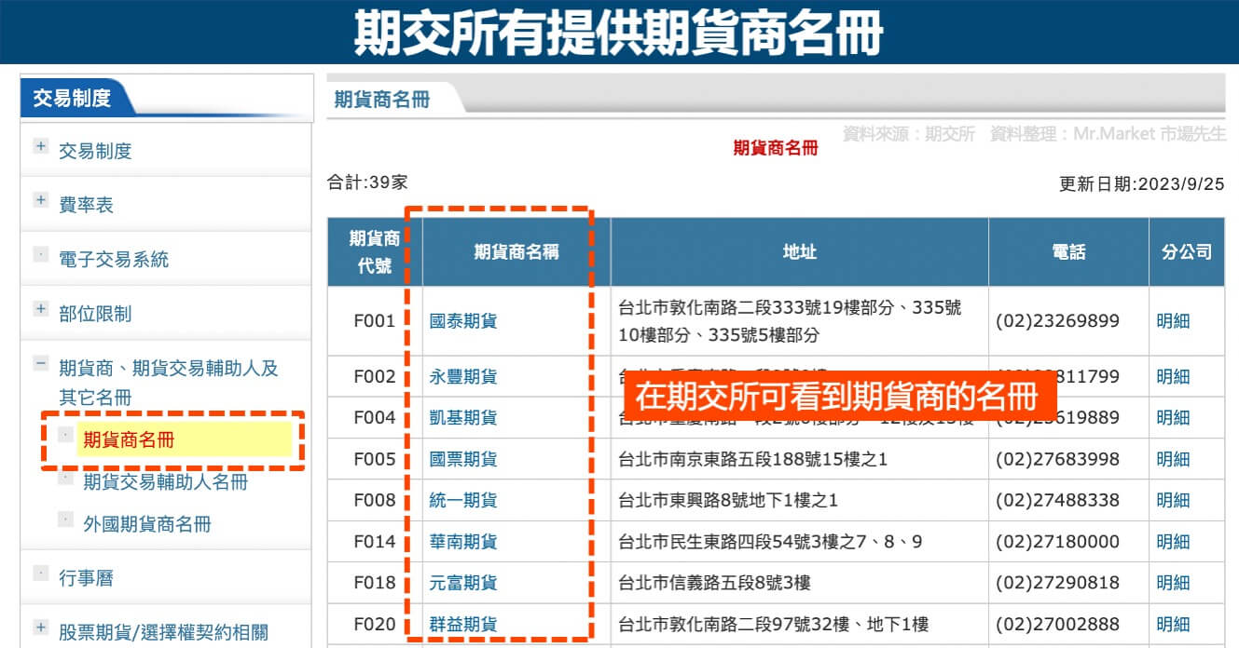Open 費率表 menu entry text

(86, 205)
